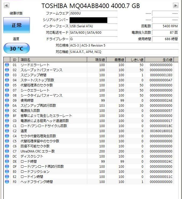The width and height of the screenshot is (182, 199).
Task: Select the リードエラーレート attribute name
Action: (x=35, y=65)
